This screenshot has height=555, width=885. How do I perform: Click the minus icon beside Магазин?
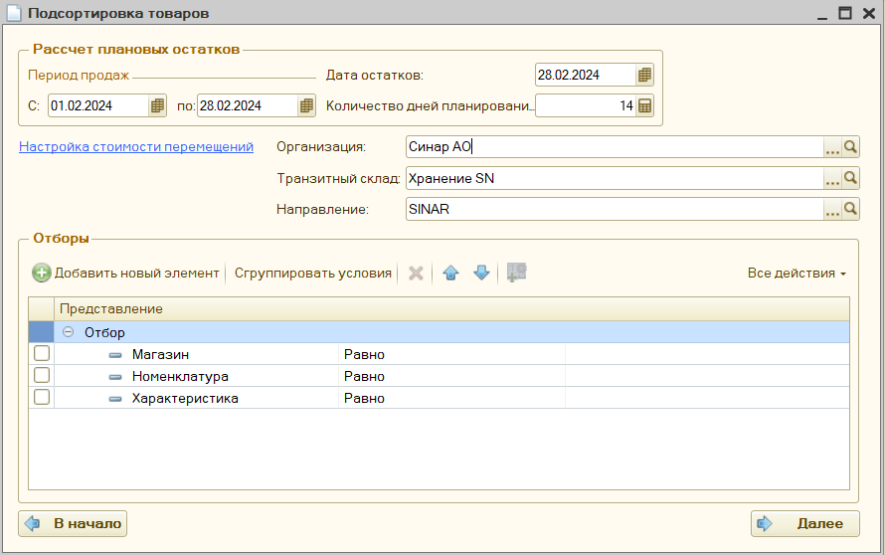[x=115, y=355]
